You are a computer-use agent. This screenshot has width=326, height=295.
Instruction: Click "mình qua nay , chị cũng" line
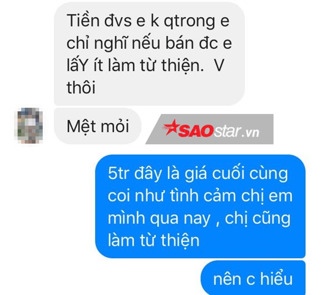point(199,218)
